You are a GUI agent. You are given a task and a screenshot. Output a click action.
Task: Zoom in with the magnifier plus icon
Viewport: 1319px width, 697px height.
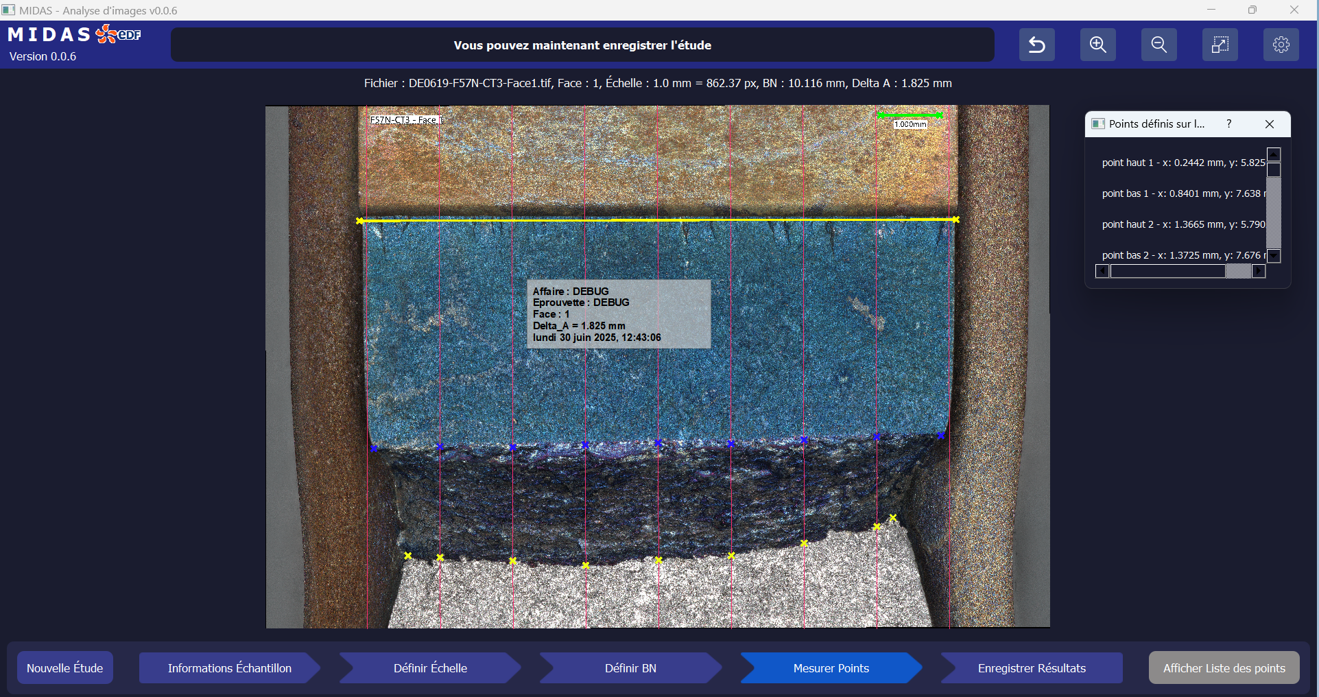(x=1097, y=45)
